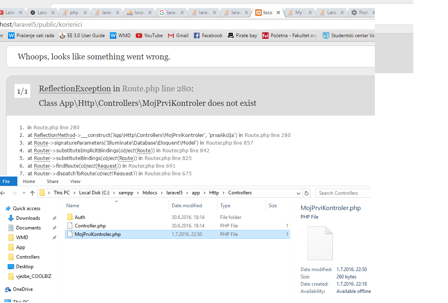448x303 pixels.
Task: Open the File menu in Explorer
Action: click(x=6, y=181)
